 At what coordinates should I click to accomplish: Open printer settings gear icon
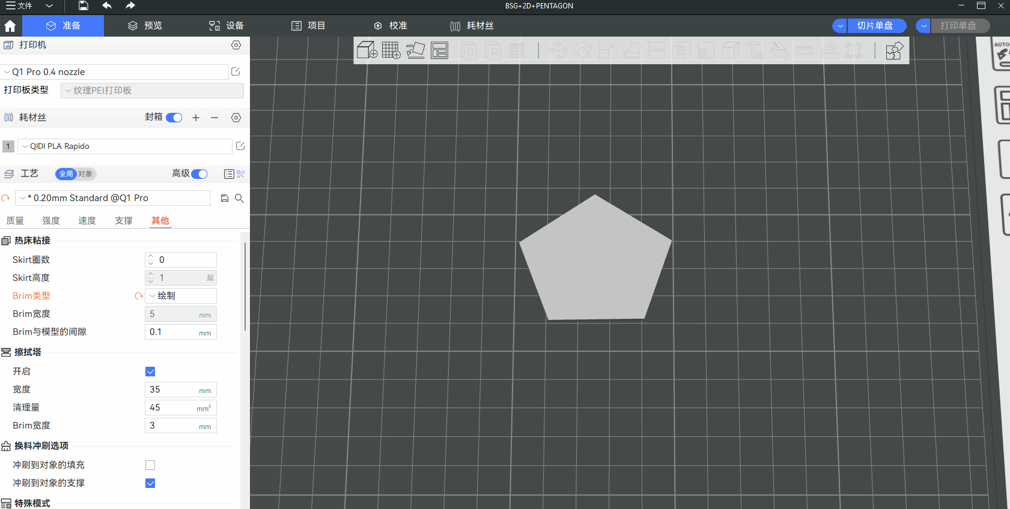pyautogui.click(x=236, y=45)
